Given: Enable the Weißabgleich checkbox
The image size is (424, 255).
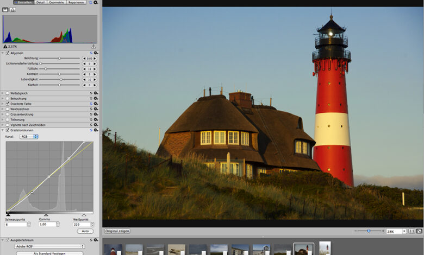Looking at the screenshot, I should coord(7,93).
